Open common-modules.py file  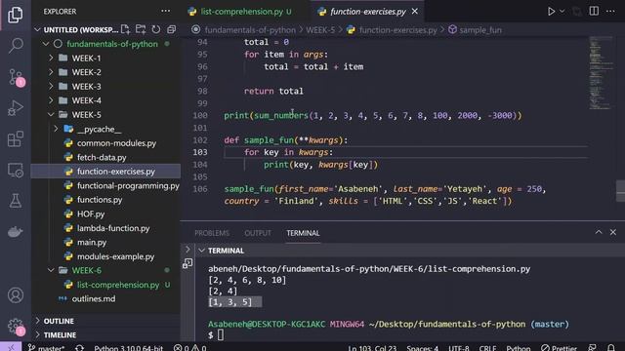tap(116, 143)
